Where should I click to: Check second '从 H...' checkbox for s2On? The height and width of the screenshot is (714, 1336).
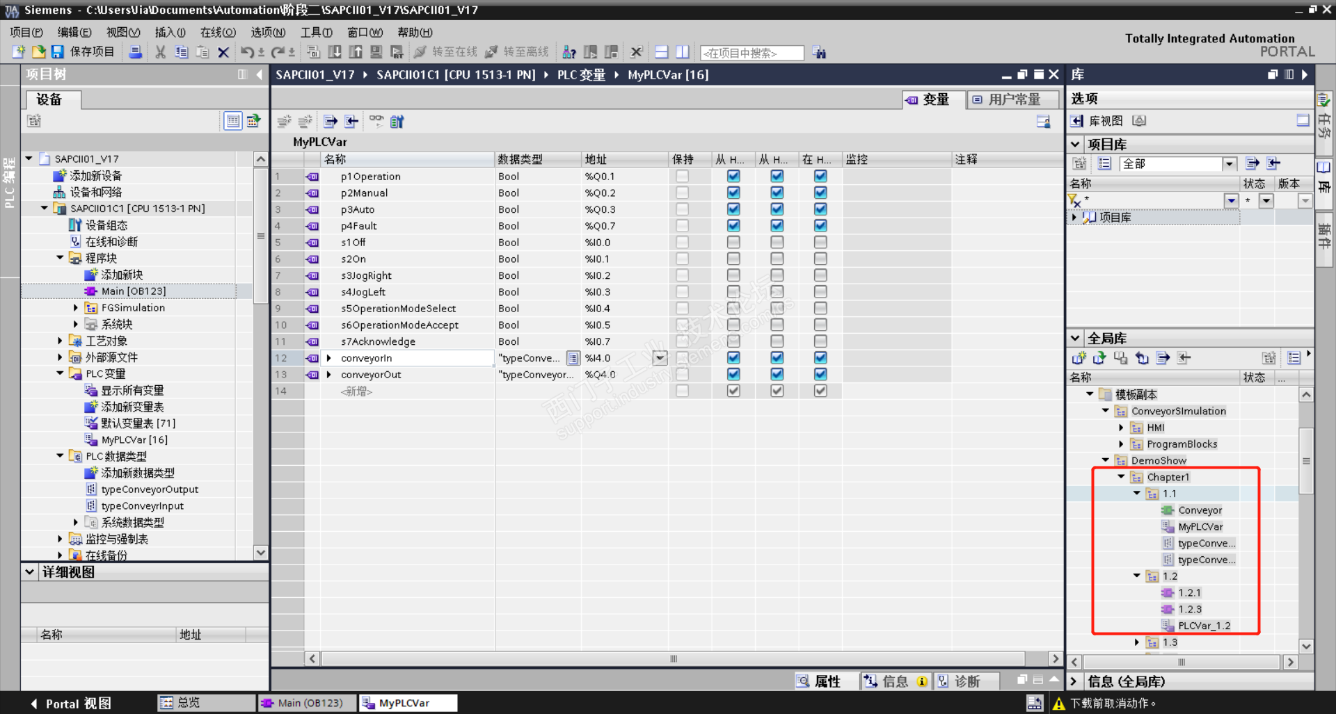pyautogui.click(x=777, y=259)
